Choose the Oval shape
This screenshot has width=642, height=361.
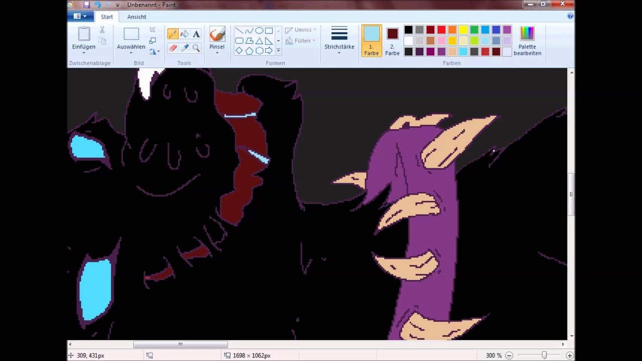coord(259,31)
